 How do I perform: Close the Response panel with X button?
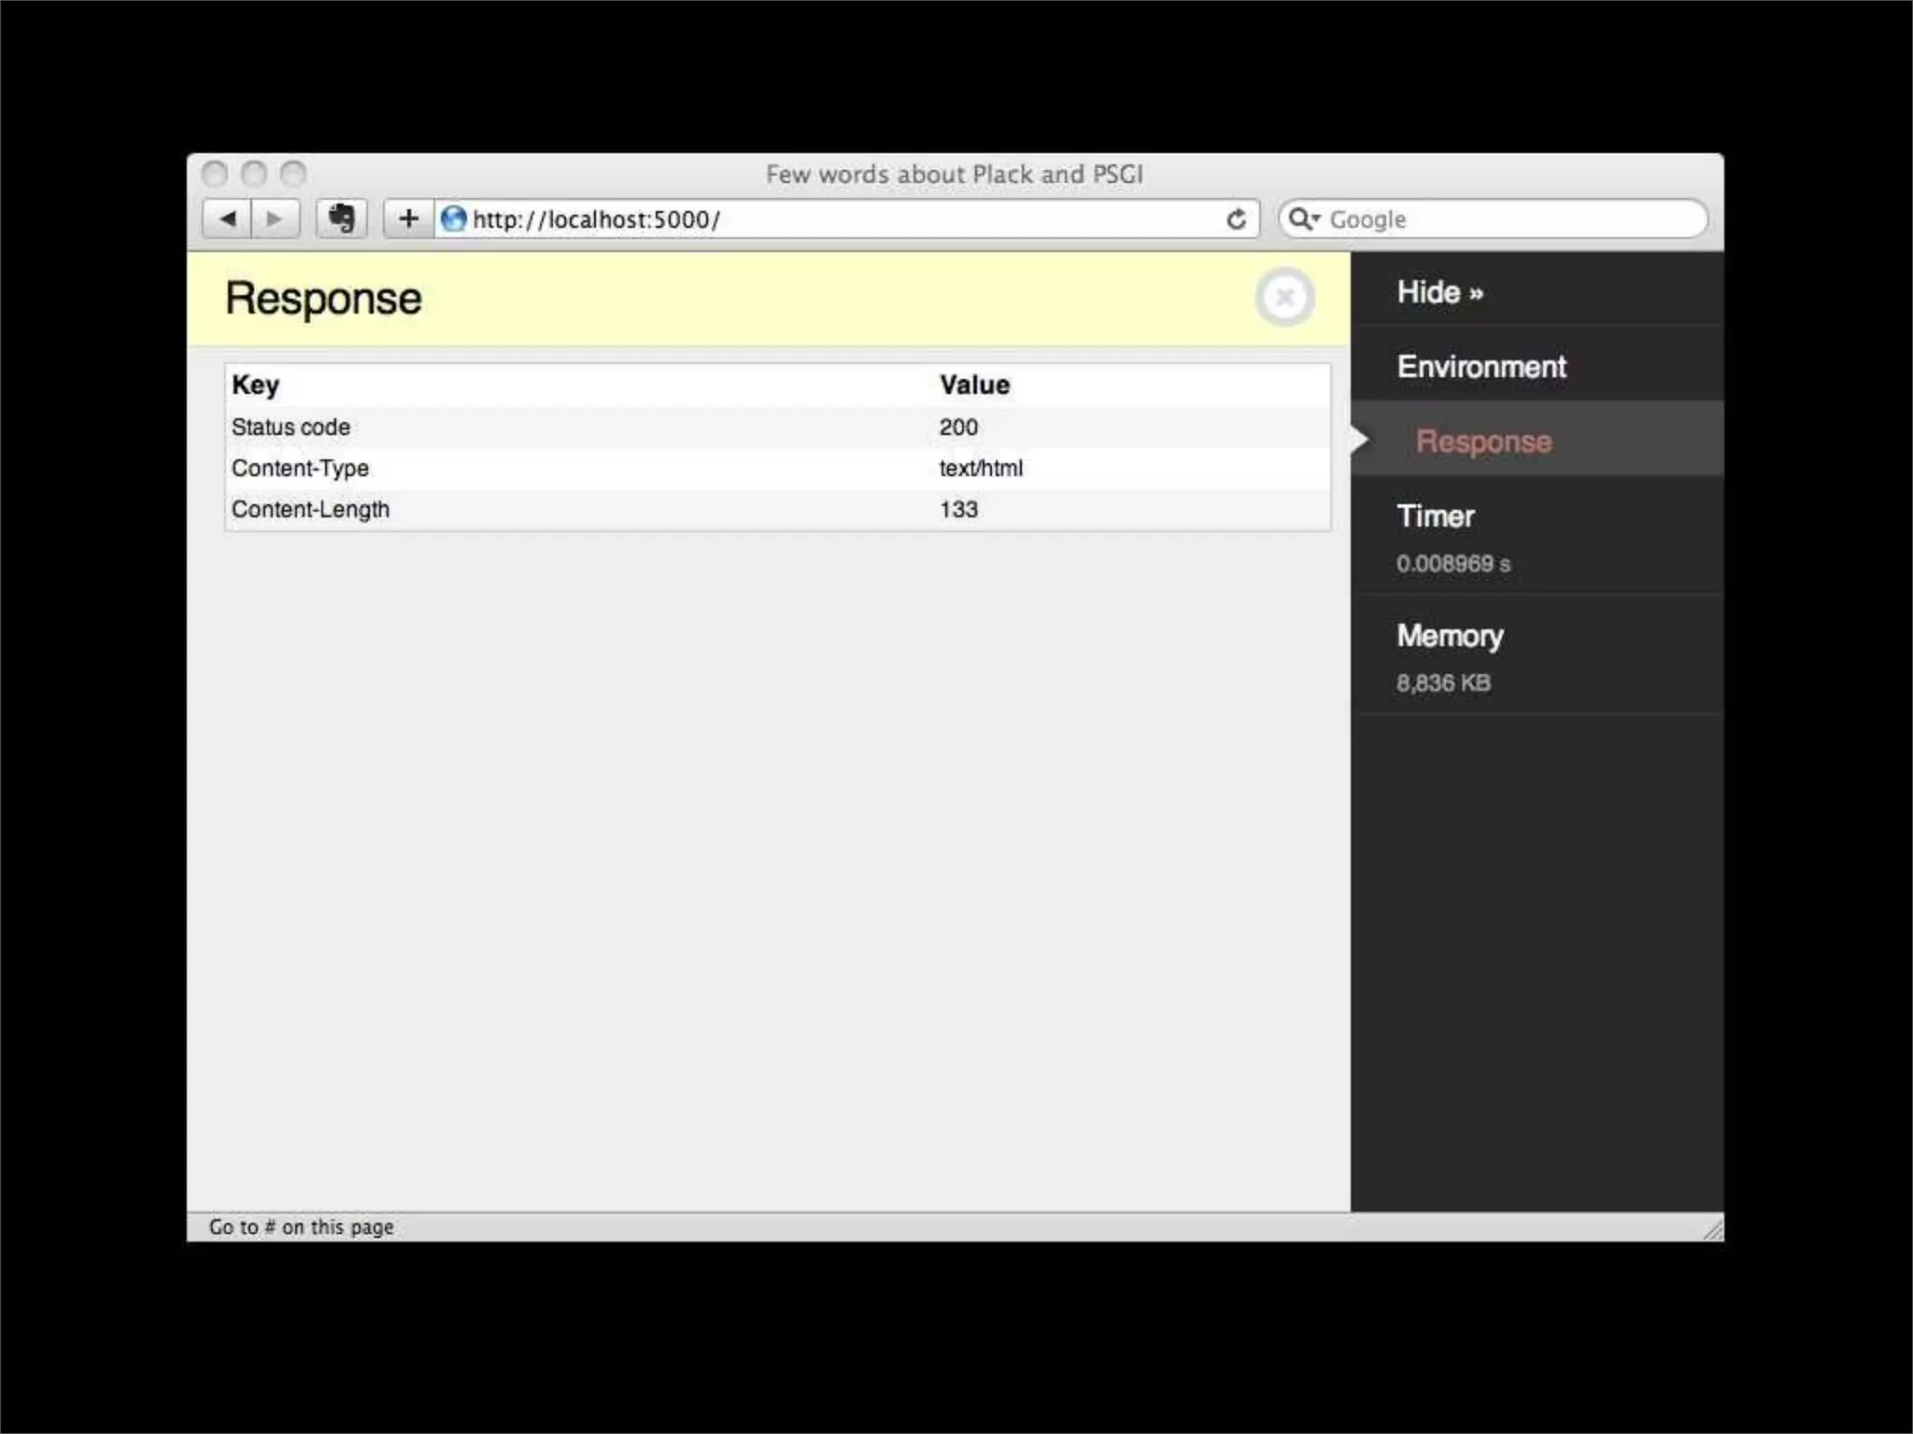coord(1284,298)
